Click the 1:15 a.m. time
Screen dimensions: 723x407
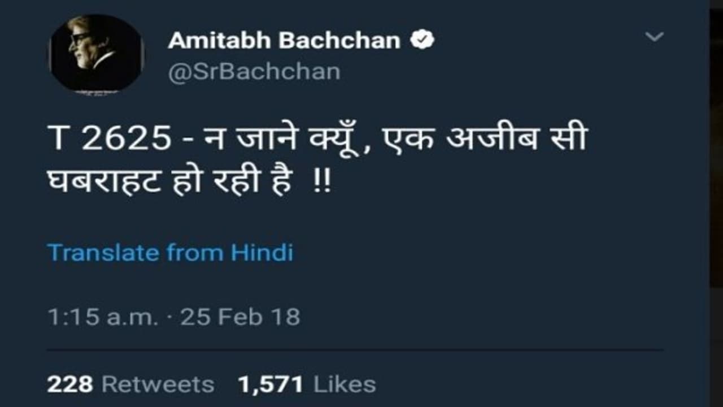pos(102,317)
